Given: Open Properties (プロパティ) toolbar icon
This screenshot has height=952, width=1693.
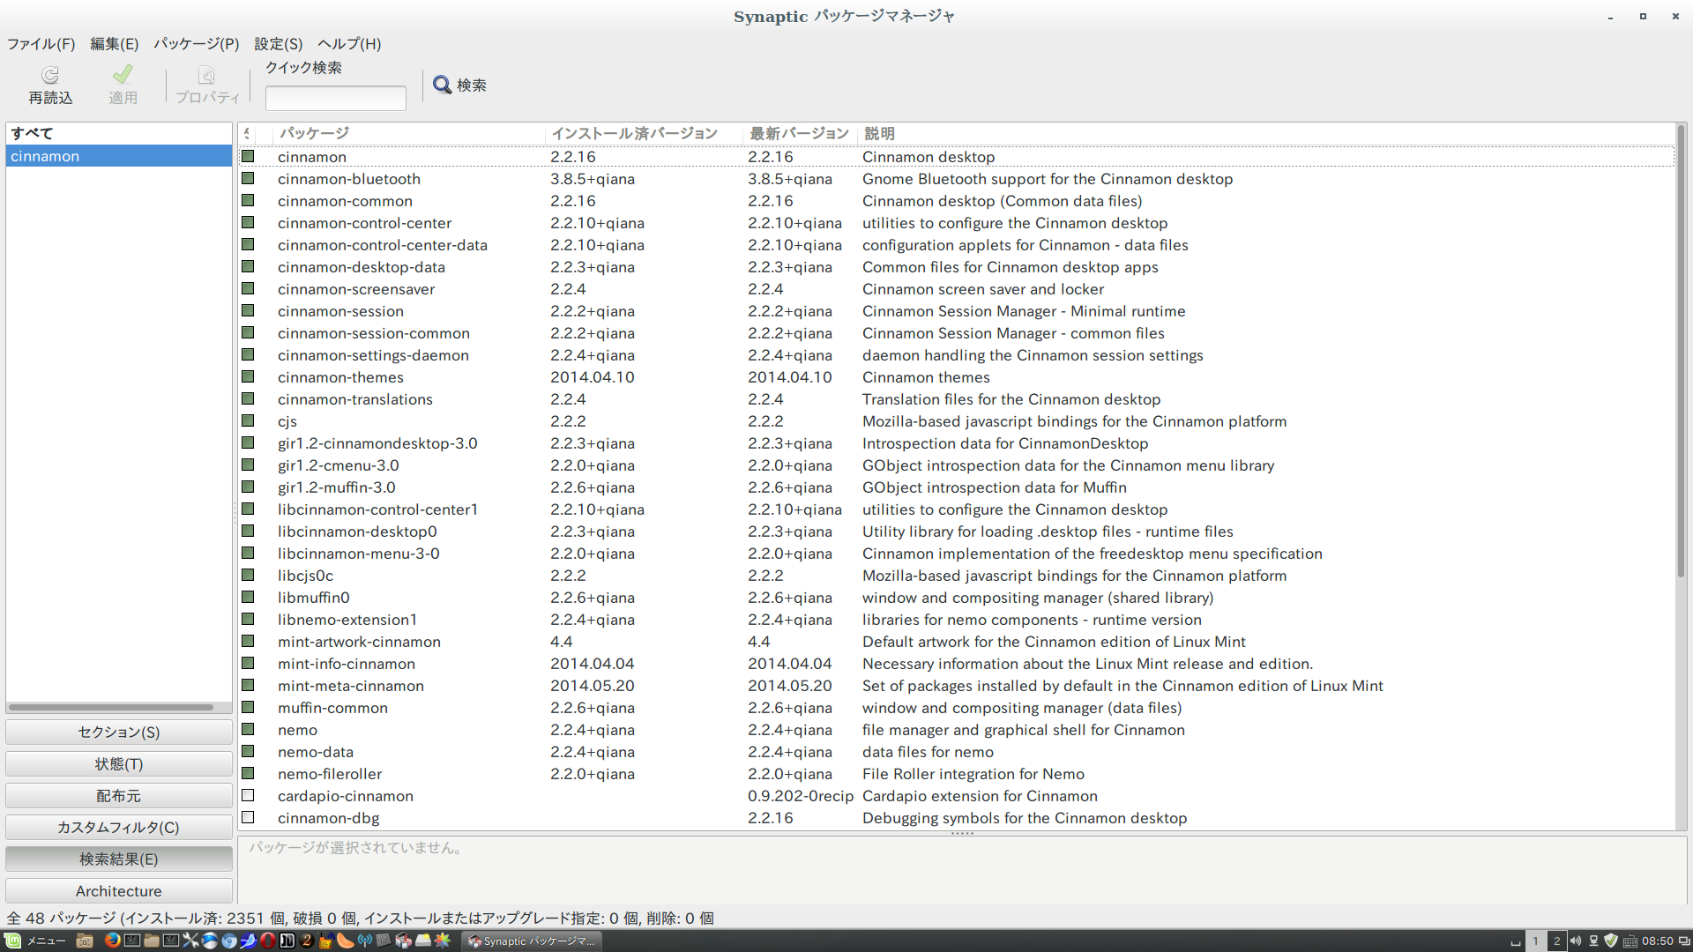Looking at the screenshot, I should [206, 75].
